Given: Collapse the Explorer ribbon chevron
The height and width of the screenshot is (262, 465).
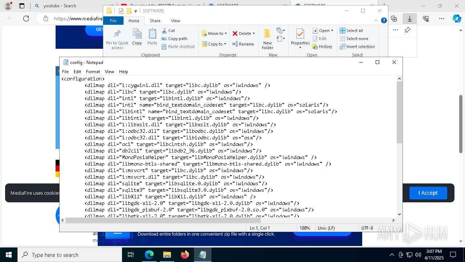Looking at the screenshot, I should click(x=376, y=21).
